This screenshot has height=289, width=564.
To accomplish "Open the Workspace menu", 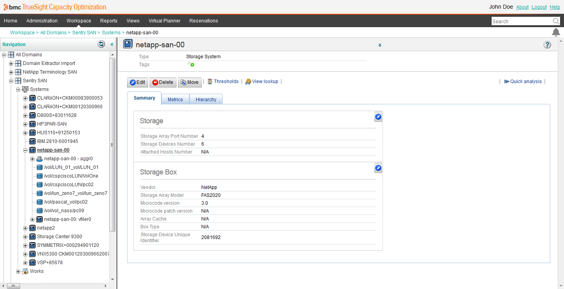I will [x=79, y=21].
